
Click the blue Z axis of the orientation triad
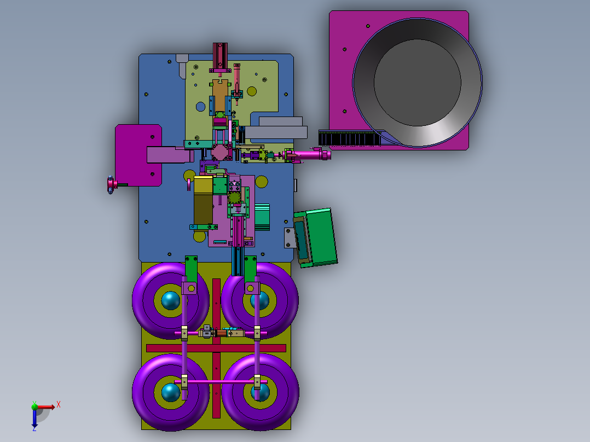pos(34,417)
